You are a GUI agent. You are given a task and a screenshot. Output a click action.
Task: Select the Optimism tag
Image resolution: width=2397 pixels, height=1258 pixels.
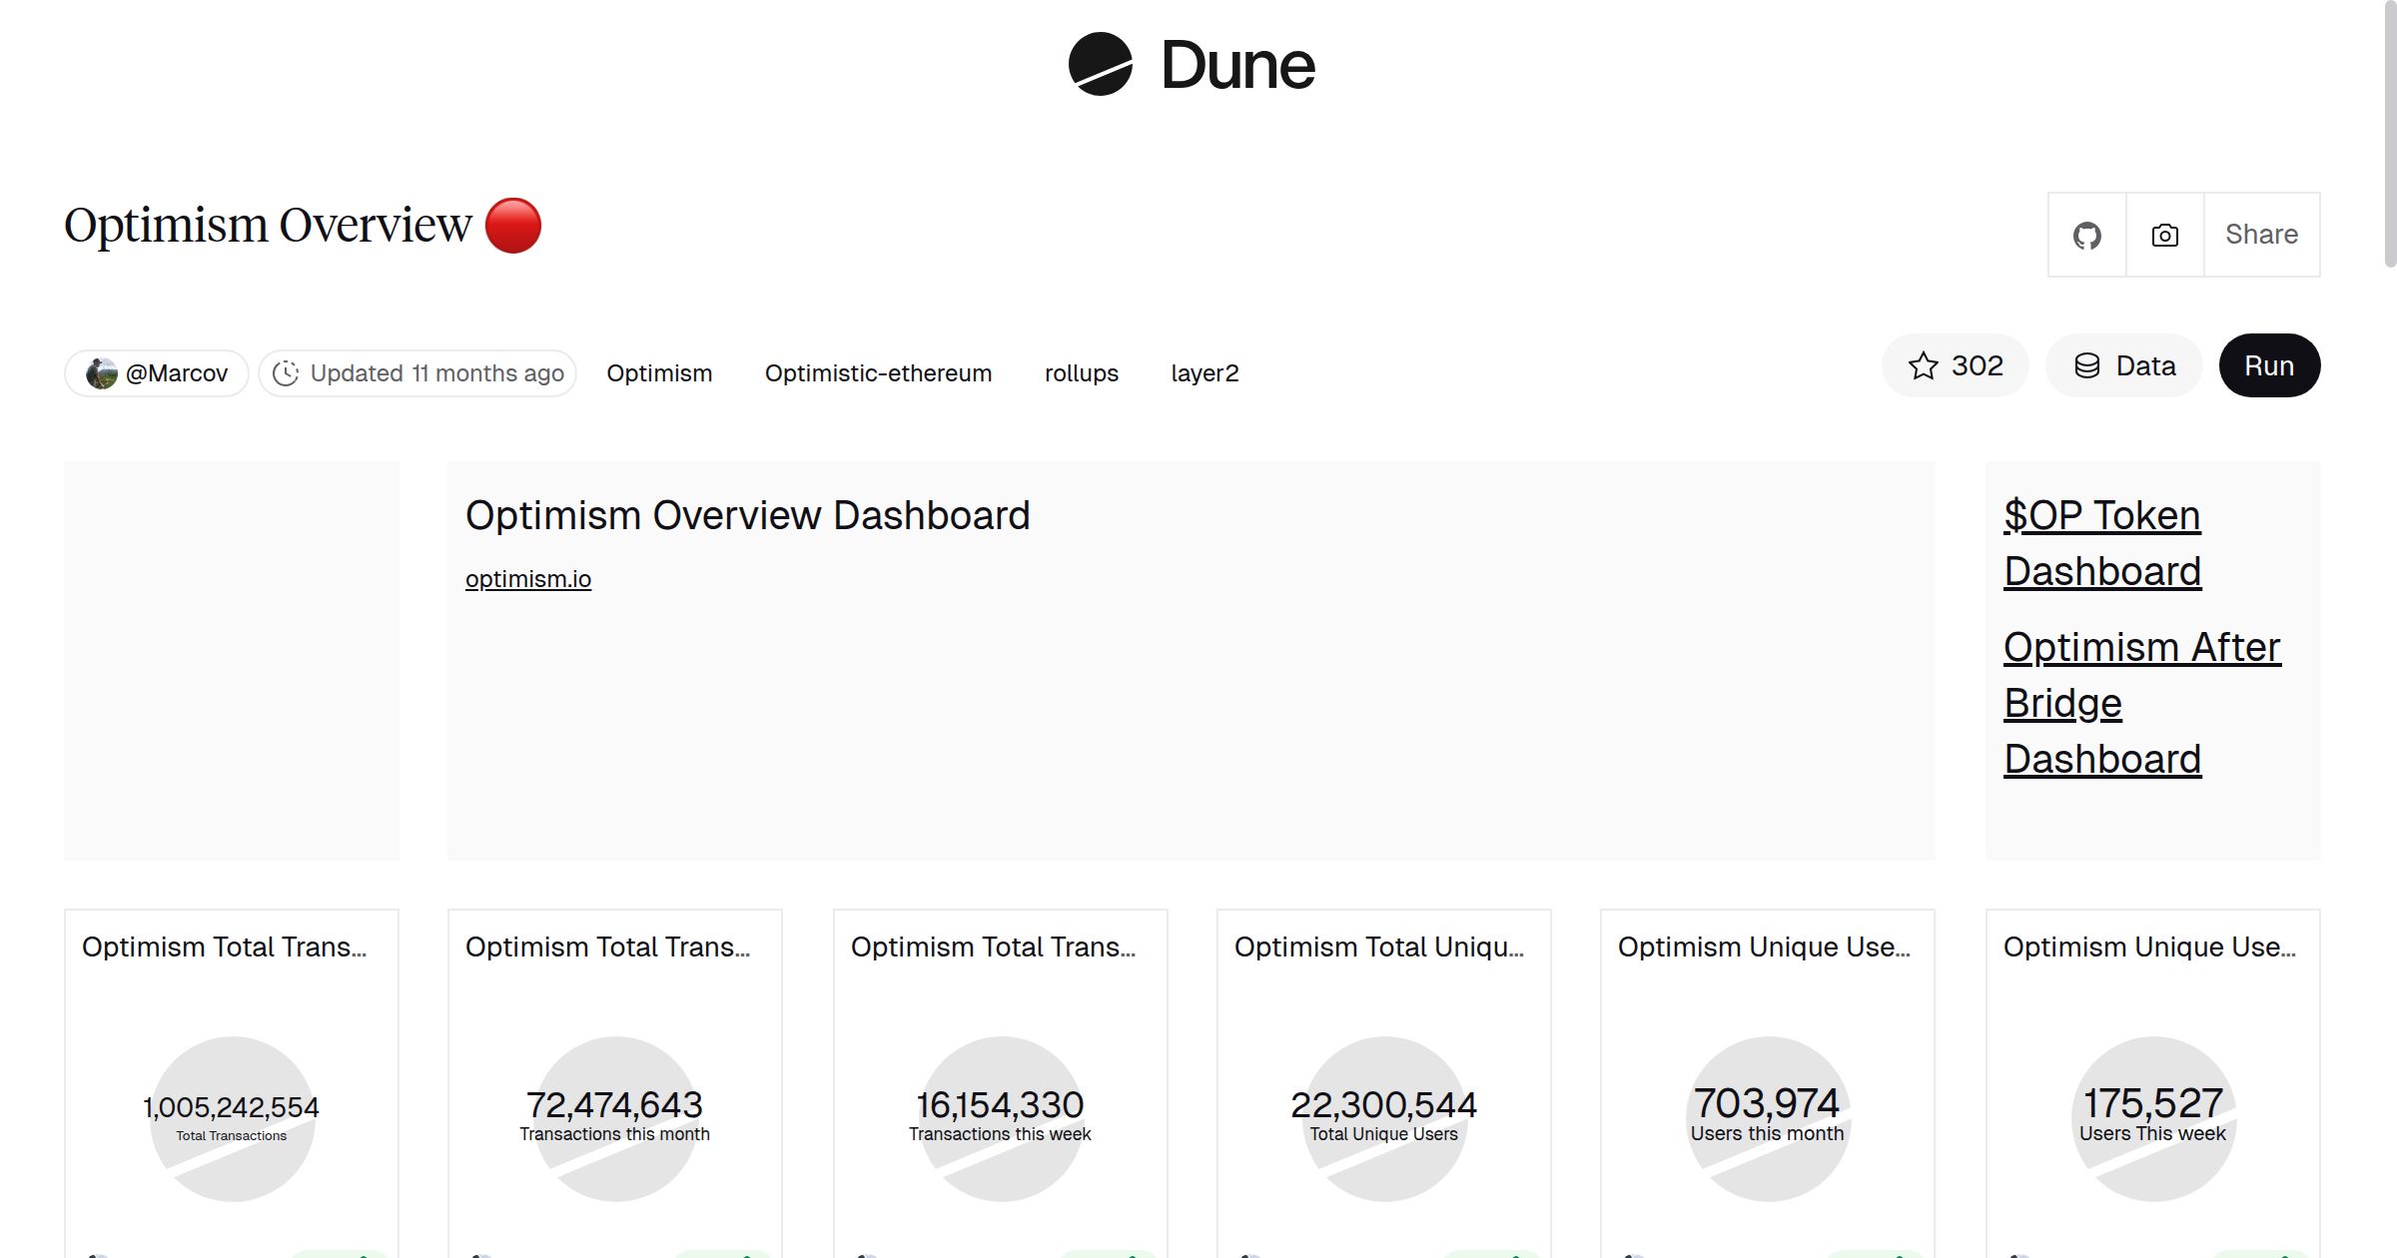coord(659,373)
